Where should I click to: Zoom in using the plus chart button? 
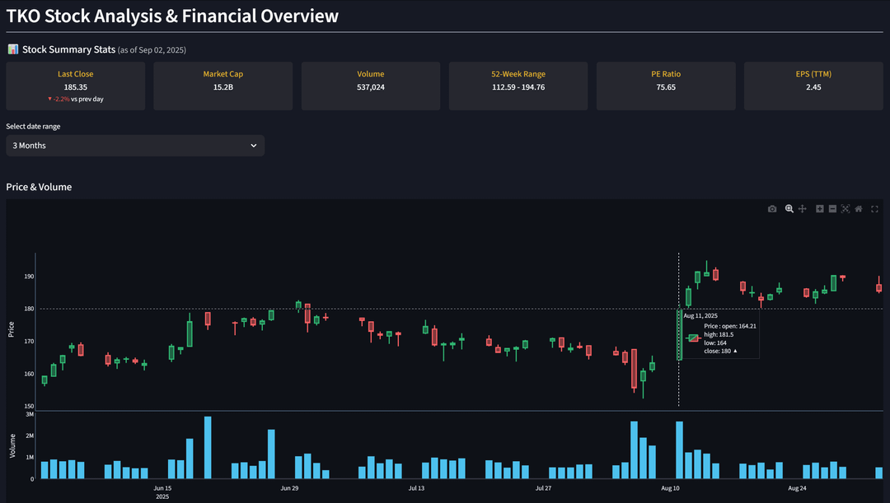click(x=820, y=208)
